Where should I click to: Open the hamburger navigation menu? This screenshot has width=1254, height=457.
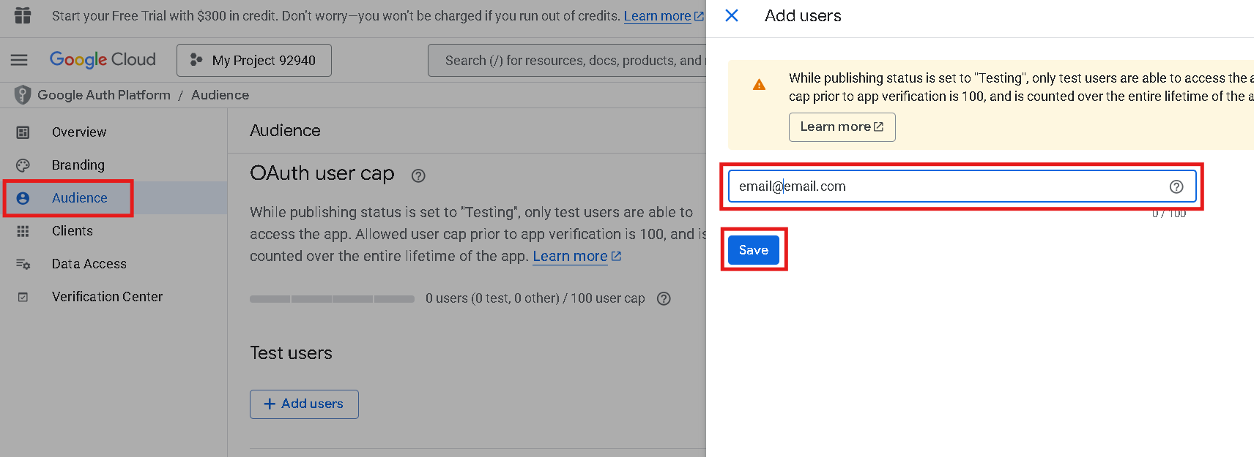(19, 60)
